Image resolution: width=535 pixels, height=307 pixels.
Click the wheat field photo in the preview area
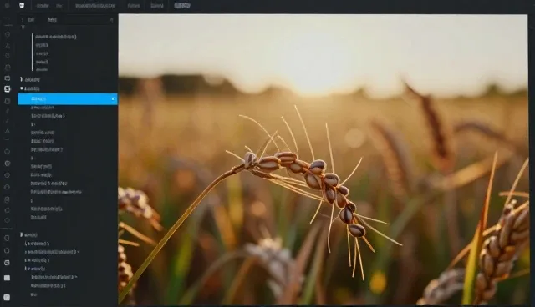(x=323, y=159)
